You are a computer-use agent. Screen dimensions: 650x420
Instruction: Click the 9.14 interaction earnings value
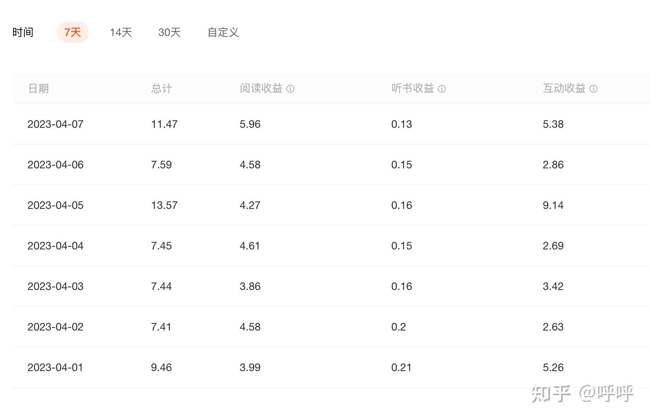553,205
